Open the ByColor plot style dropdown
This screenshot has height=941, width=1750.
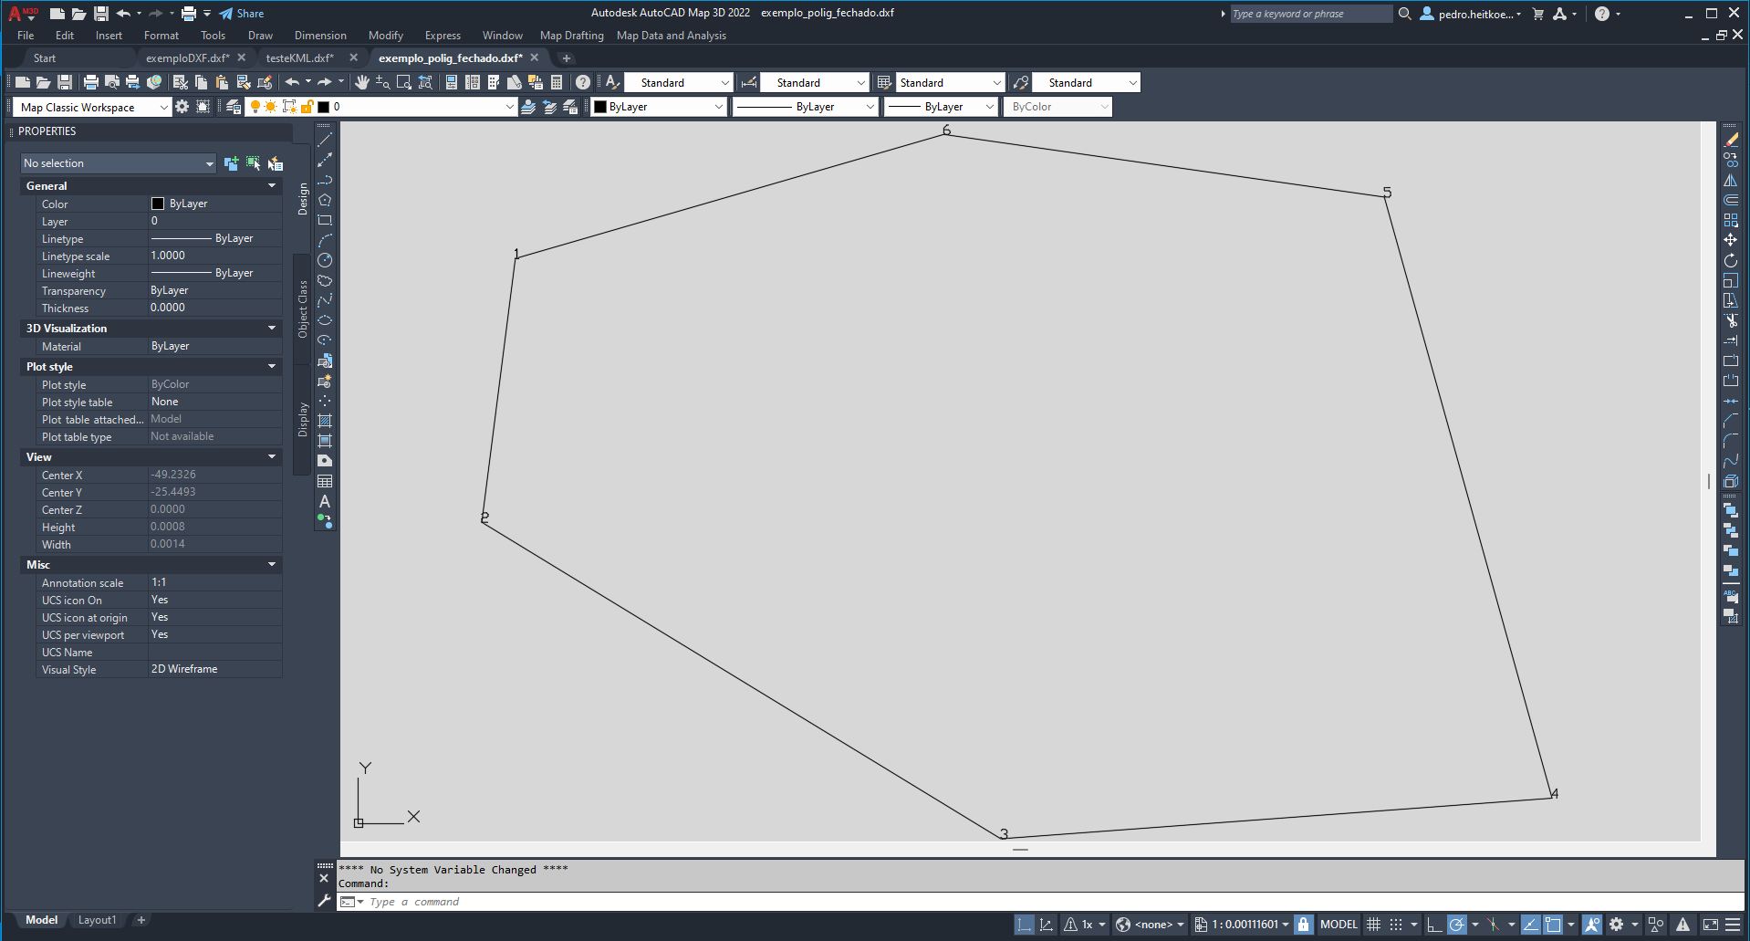[1058, 107]
